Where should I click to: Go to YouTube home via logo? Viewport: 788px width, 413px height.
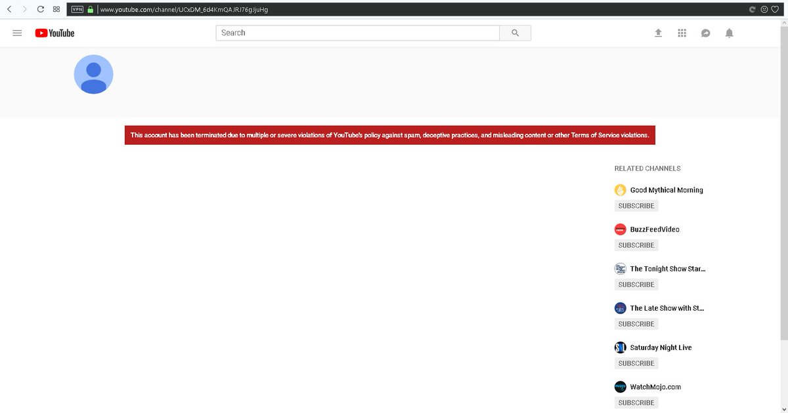55,33
